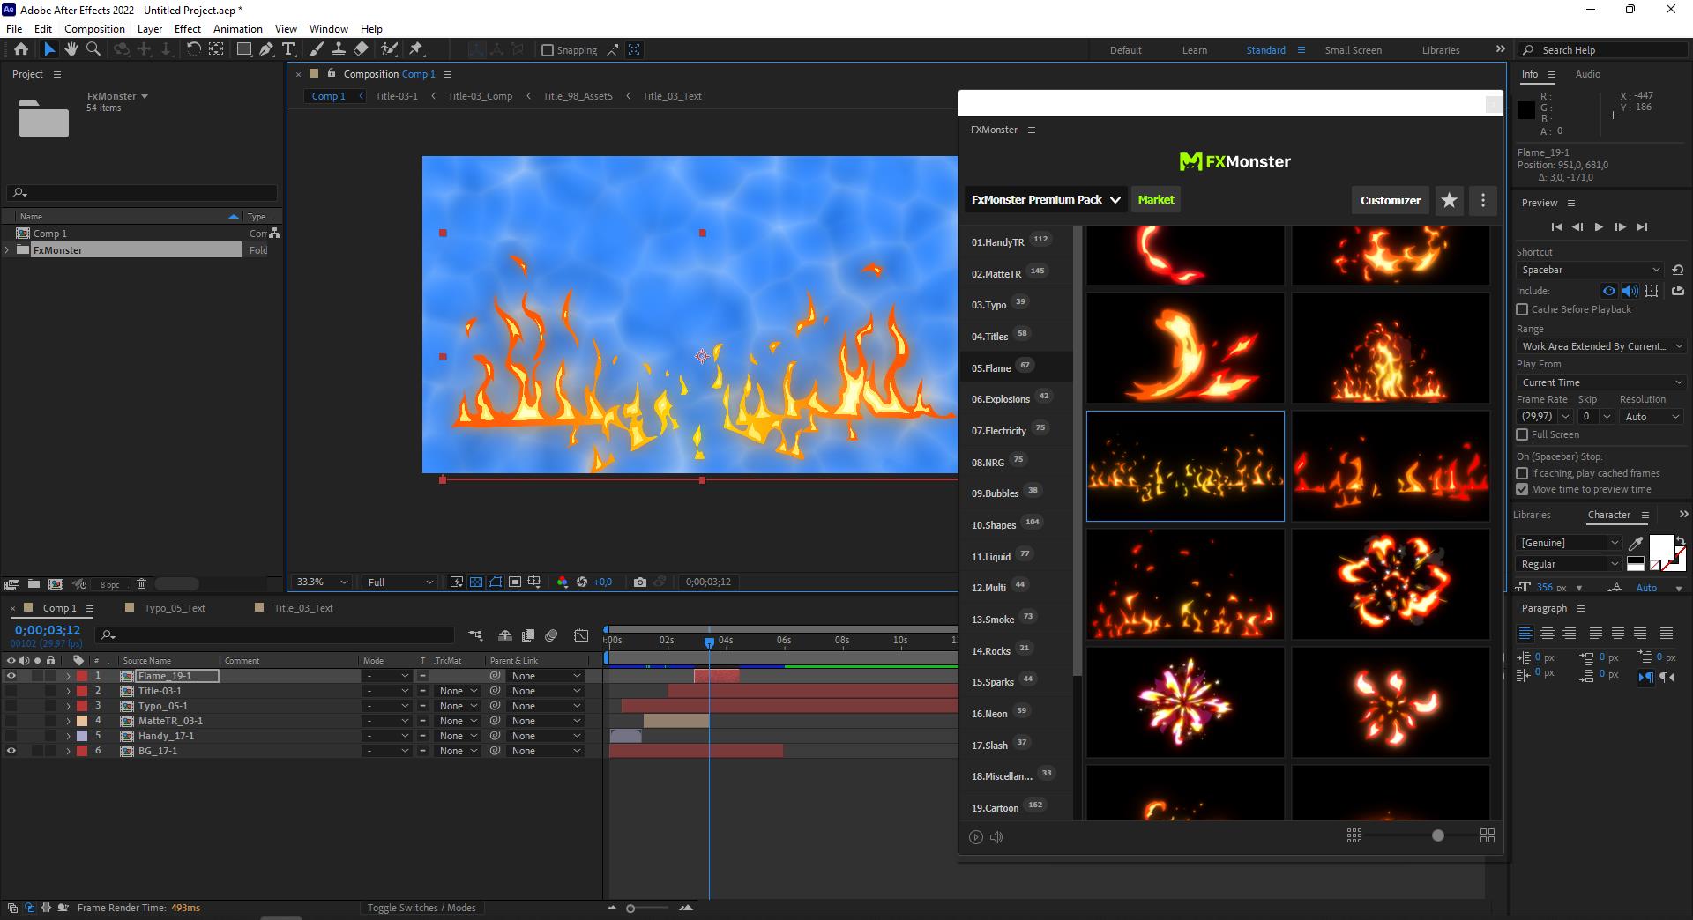Viewport: 1693px width, 920px height.
Task: Enable Cache Before Playback checkbox
Action: (x=1522, y=309)
